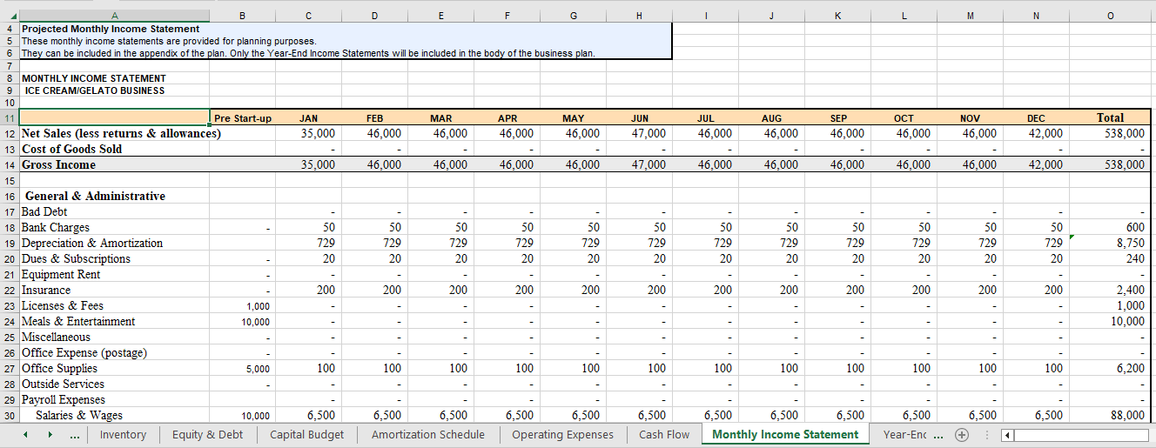The image size is (1156, 448).
Task: Select the JAN column heading cell
Action: pos(308,117)
